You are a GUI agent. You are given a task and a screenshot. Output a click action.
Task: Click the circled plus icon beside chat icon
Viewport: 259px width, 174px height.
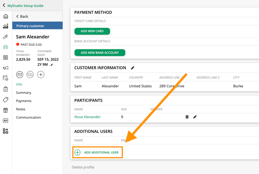tap(41, 75)
